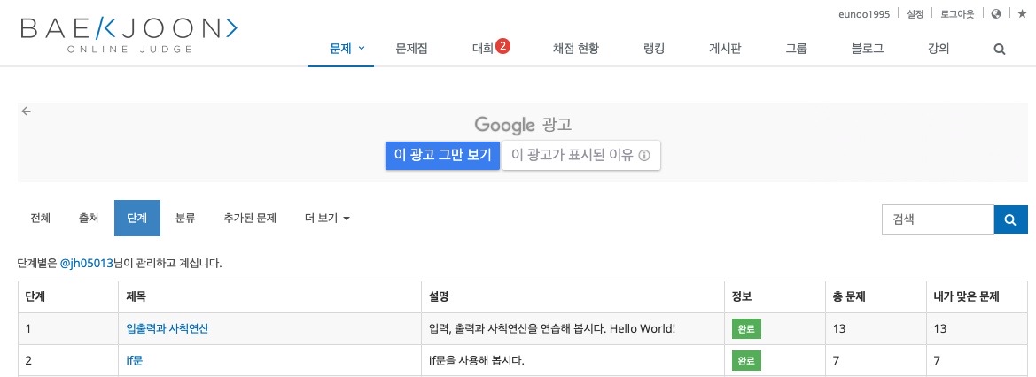Screen dimensions: 1036x377
Task: Open the @jh05013 profile link
Action: click(x=87, y=263)
